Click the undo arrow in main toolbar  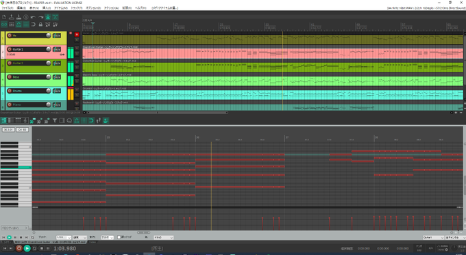(x=34, y=17)
